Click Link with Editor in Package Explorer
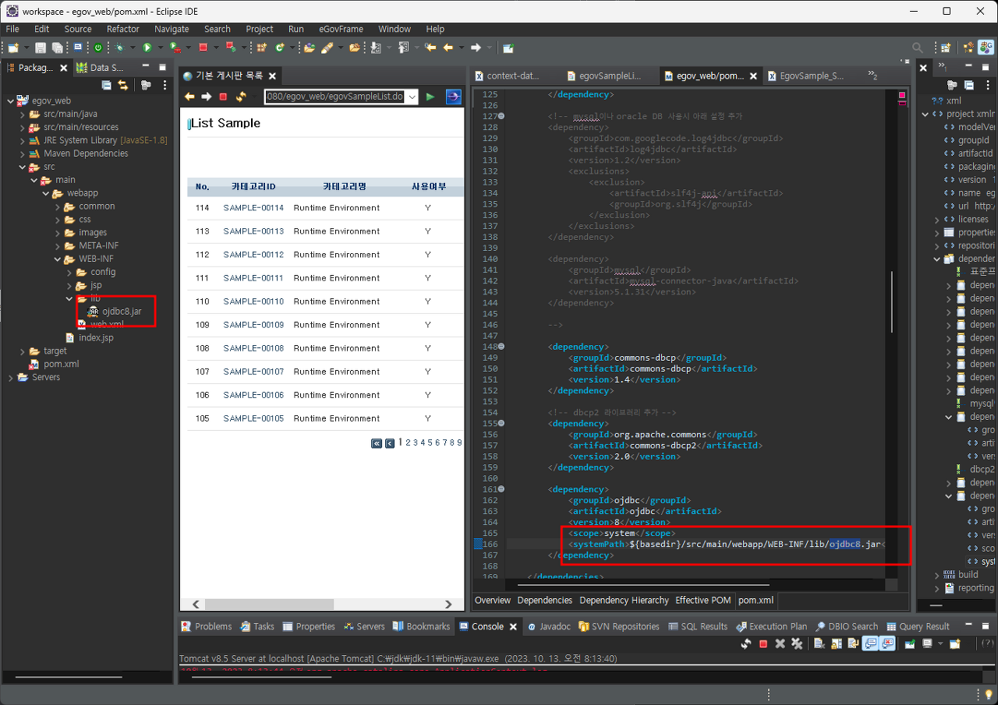The width and height of the screenshot is (998, 705). point(123,85)
